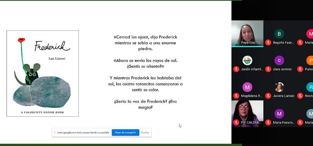This screenshot has width=313, height=146.
Task: Click Javiera Larrain's profile photo avatar
Action: coord(279,87)
